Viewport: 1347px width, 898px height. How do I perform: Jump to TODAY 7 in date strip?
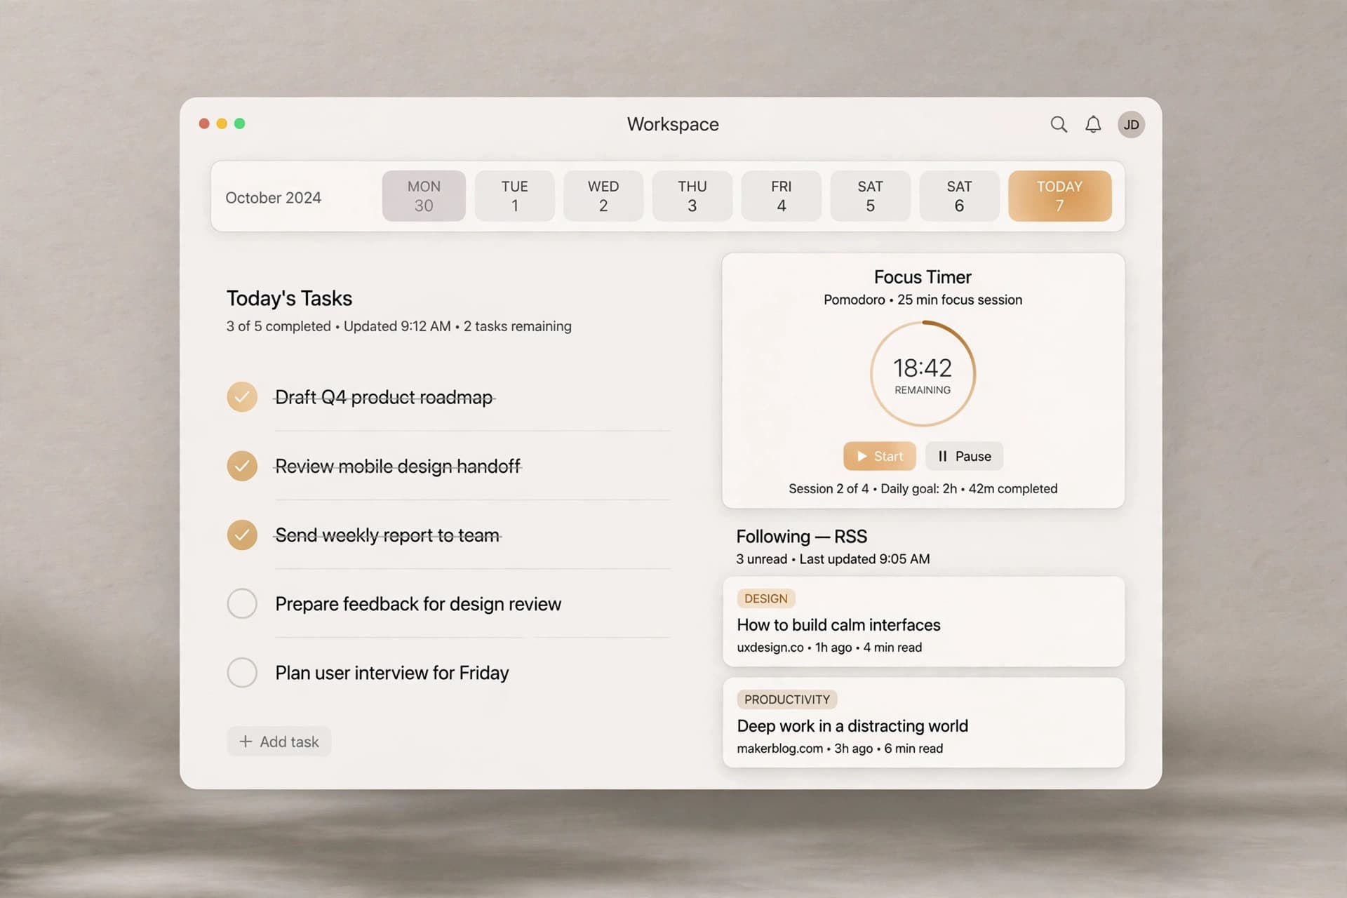[1059, 196]
